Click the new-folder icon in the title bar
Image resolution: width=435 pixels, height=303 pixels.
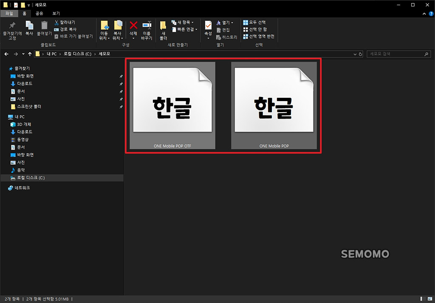23,5
